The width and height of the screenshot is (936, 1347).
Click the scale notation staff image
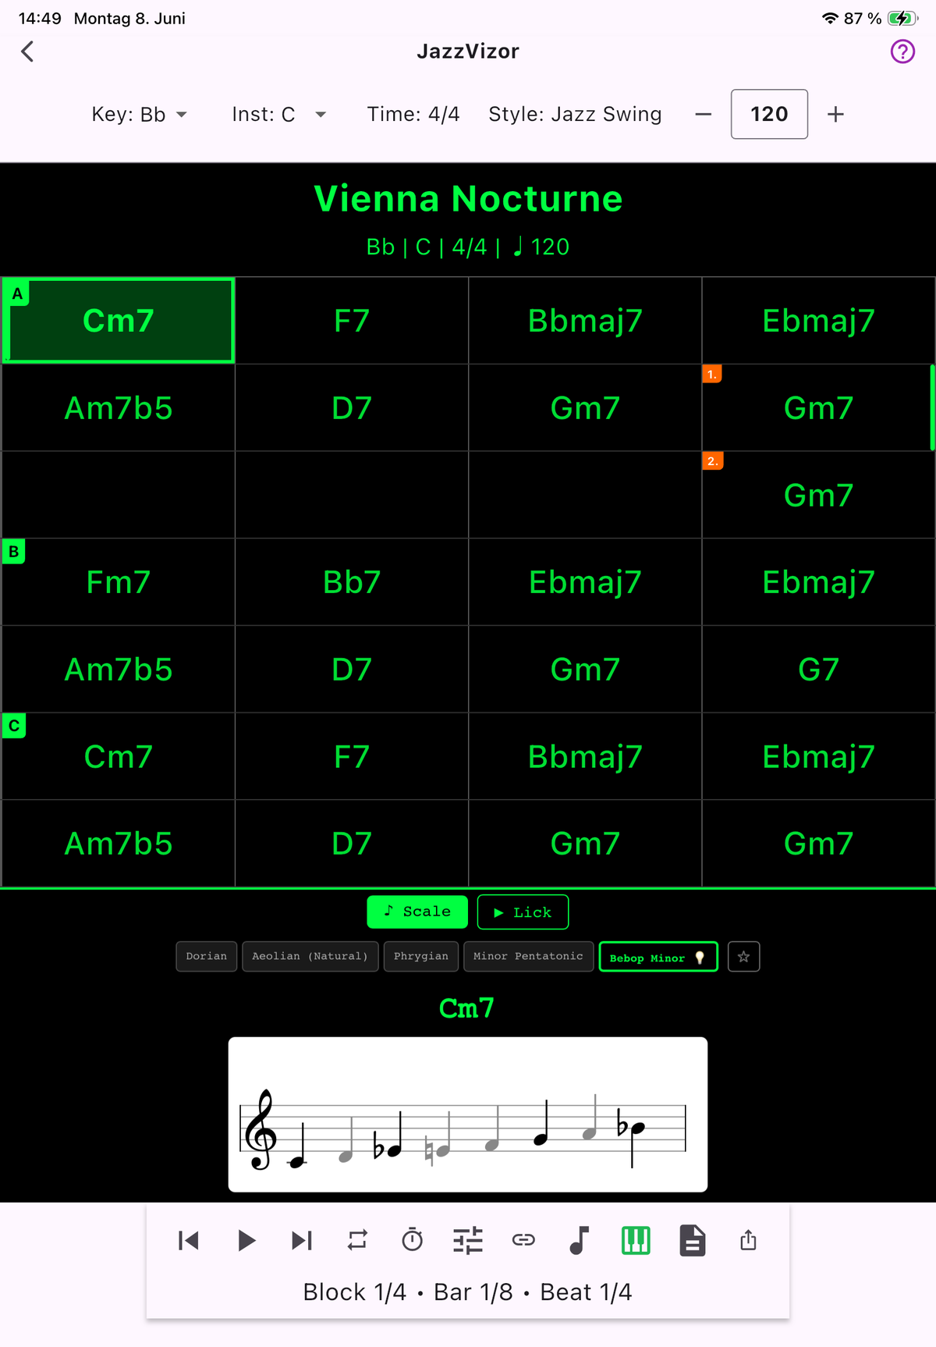[468, 1114]
